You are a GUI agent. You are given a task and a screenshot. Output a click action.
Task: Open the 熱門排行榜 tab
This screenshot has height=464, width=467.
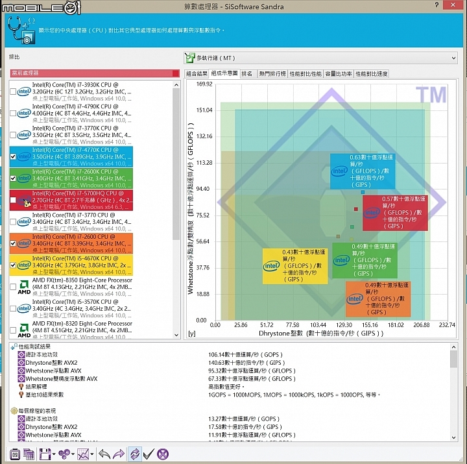pyautogui.click(x=272, y=73)
